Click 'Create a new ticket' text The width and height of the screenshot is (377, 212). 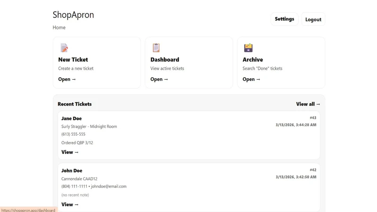pyautogui.click(x=76, y=68)
